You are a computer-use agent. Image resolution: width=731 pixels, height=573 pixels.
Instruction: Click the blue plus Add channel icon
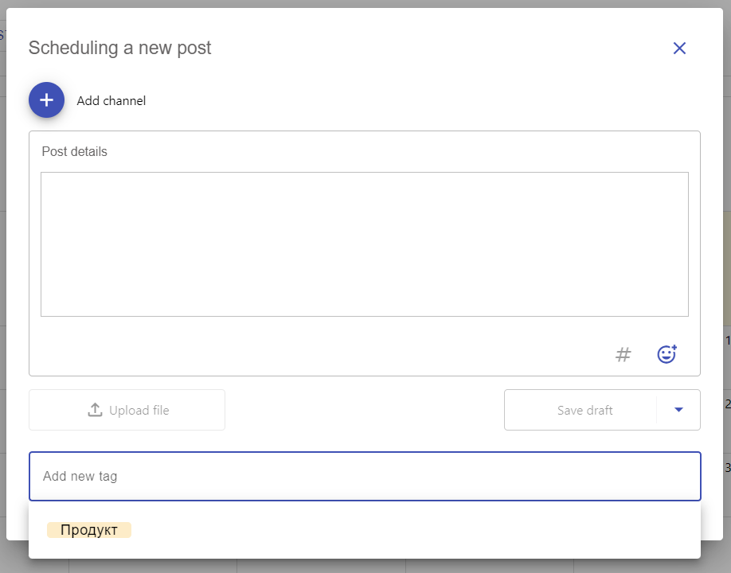click(x=46, y=100)
